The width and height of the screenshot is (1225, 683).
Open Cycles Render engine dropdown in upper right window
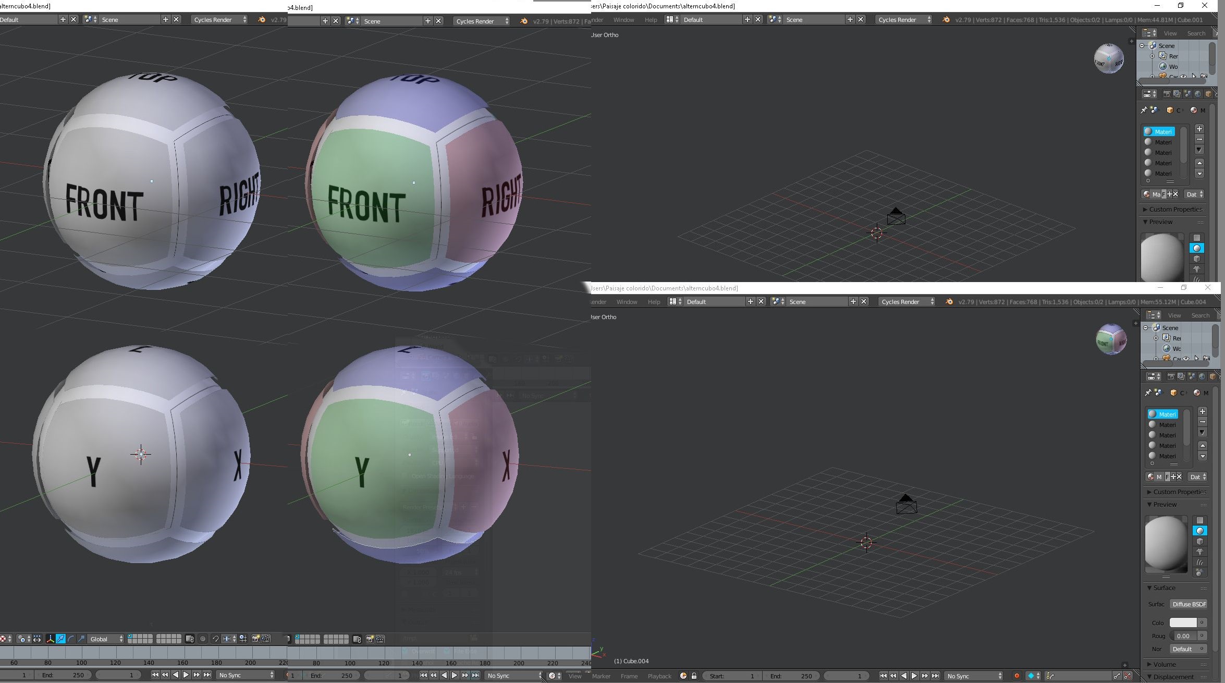tap(904, 19)
